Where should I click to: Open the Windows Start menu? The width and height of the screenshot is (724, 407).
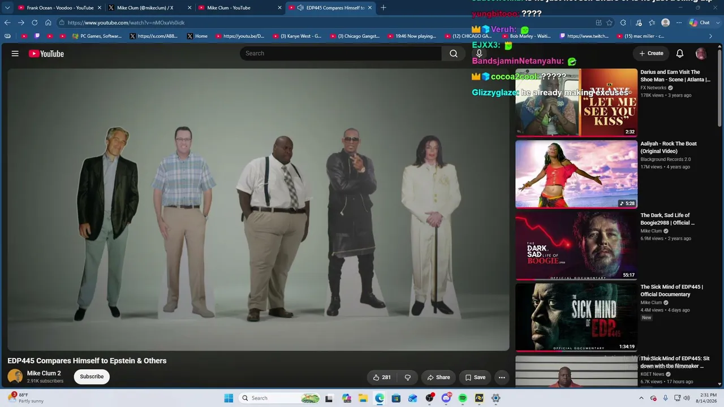[229, 398]
